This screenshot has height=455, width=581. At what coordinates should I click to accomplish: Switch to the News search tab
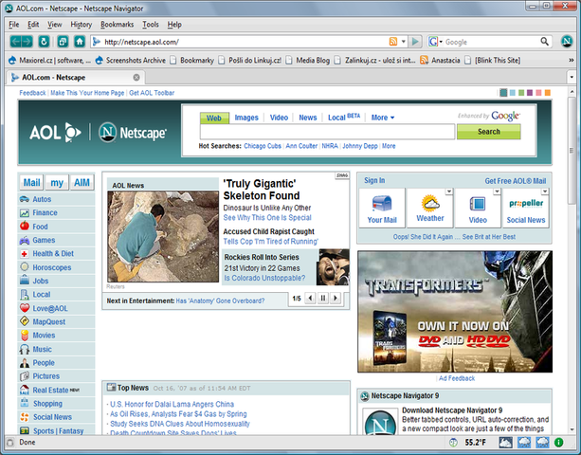coord(307,118)
